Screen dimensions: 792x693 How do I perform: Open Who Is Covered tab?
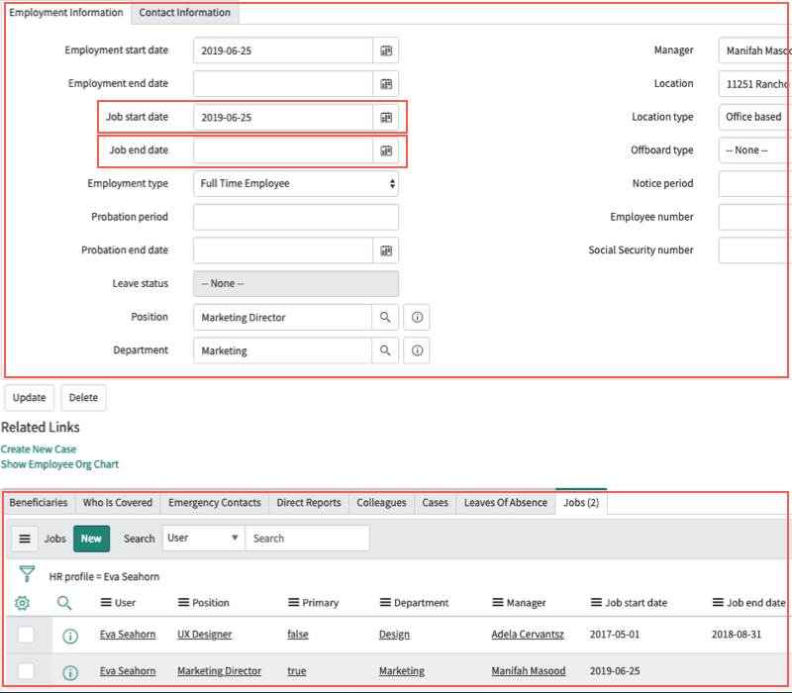(x=118, y=503)
